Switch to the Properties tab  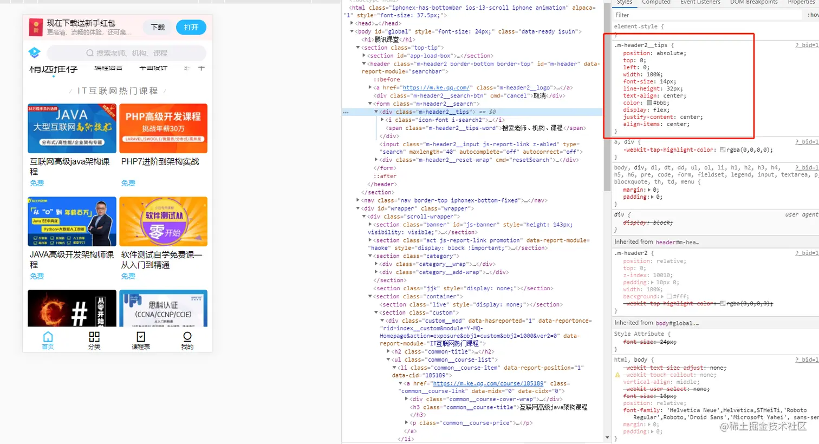[802, 2]
